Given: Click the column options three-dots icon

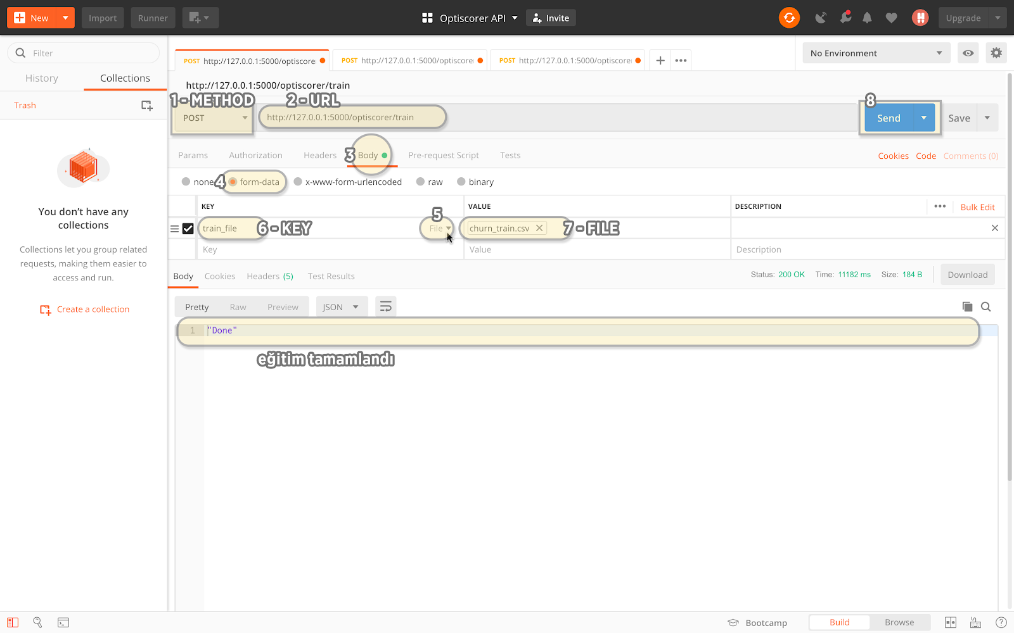Looking at the screenshot, I should click(940, 206).
